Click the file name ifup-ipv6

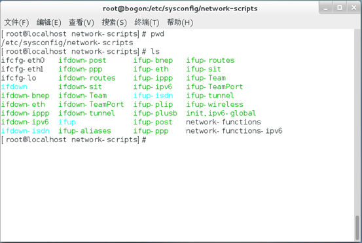[153, 86]
